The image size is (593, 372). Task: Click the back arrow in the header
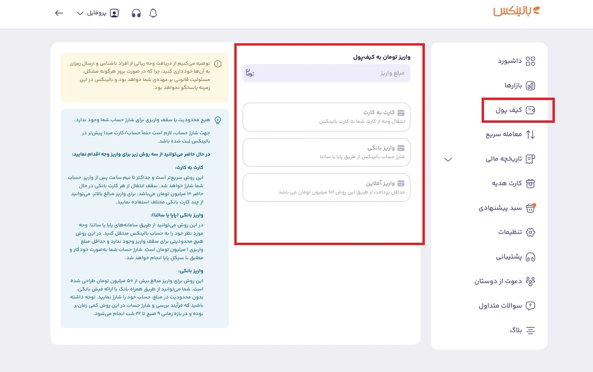[x=59, y=13]
